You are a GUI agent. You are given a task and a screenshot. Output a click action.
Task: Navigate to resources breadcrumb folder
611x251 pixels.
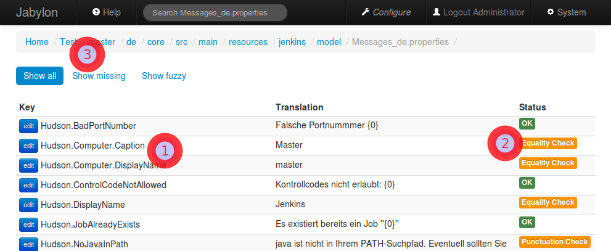[x=248, y=42]
